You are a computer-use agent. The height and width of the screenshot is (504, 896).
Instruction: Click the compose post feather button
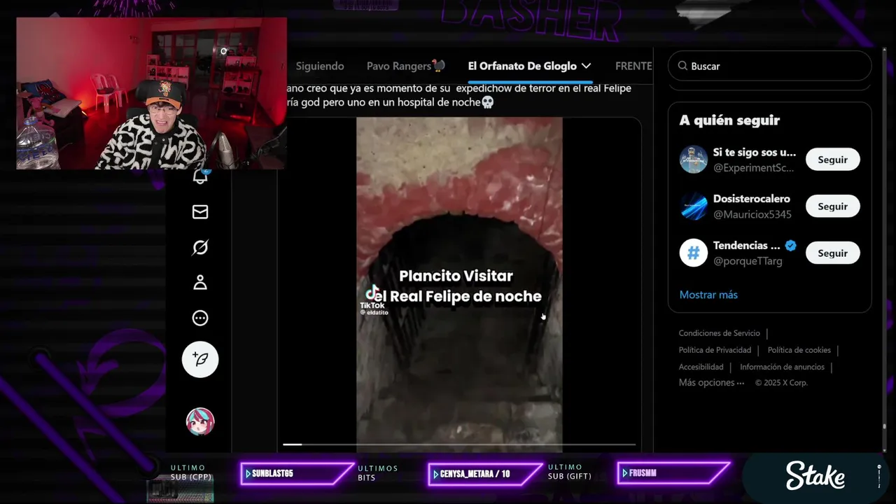(x=200, y=360)
